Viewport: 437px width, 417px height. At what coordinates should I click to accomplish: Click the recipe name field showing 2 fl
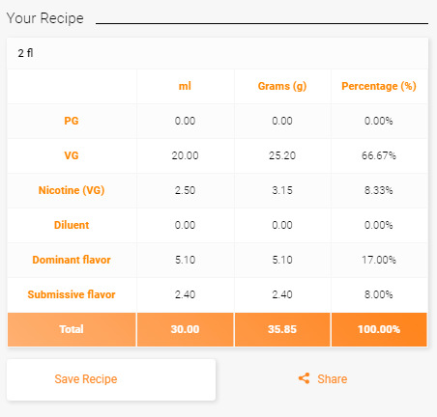click(218, 53)
